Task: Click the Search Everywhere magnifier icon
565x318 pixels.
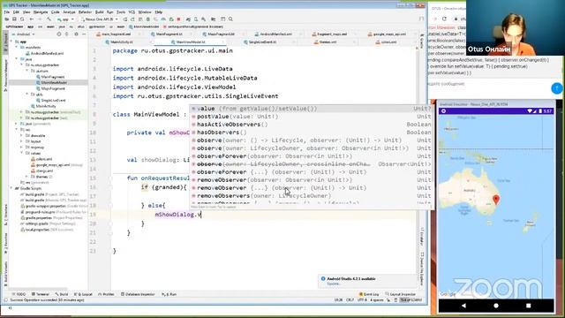Action: [230, 19]
